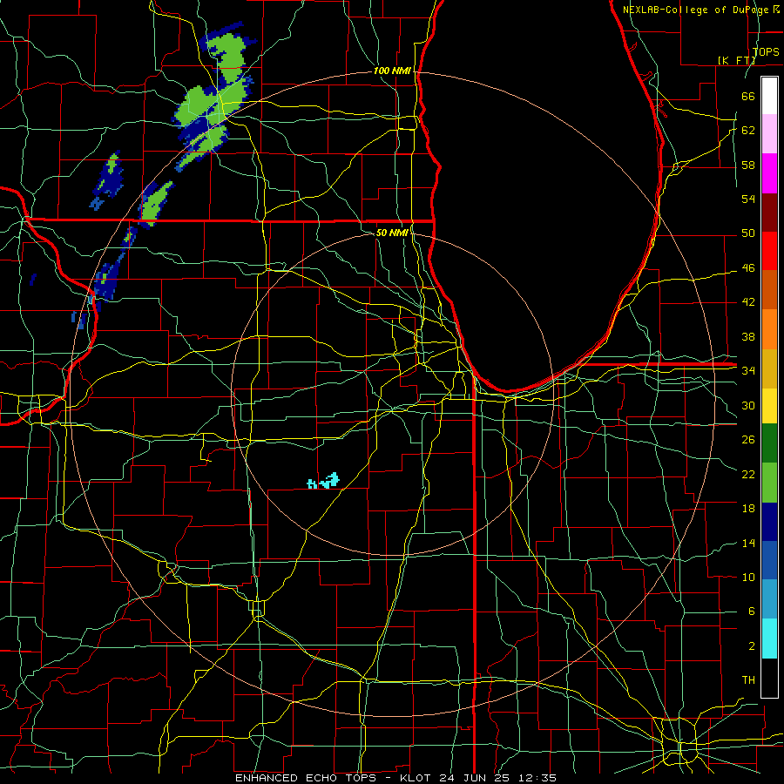Click the 12:35 timestamp text
The width and height of the screenshot is (784, 784).
tap(537, 778)
